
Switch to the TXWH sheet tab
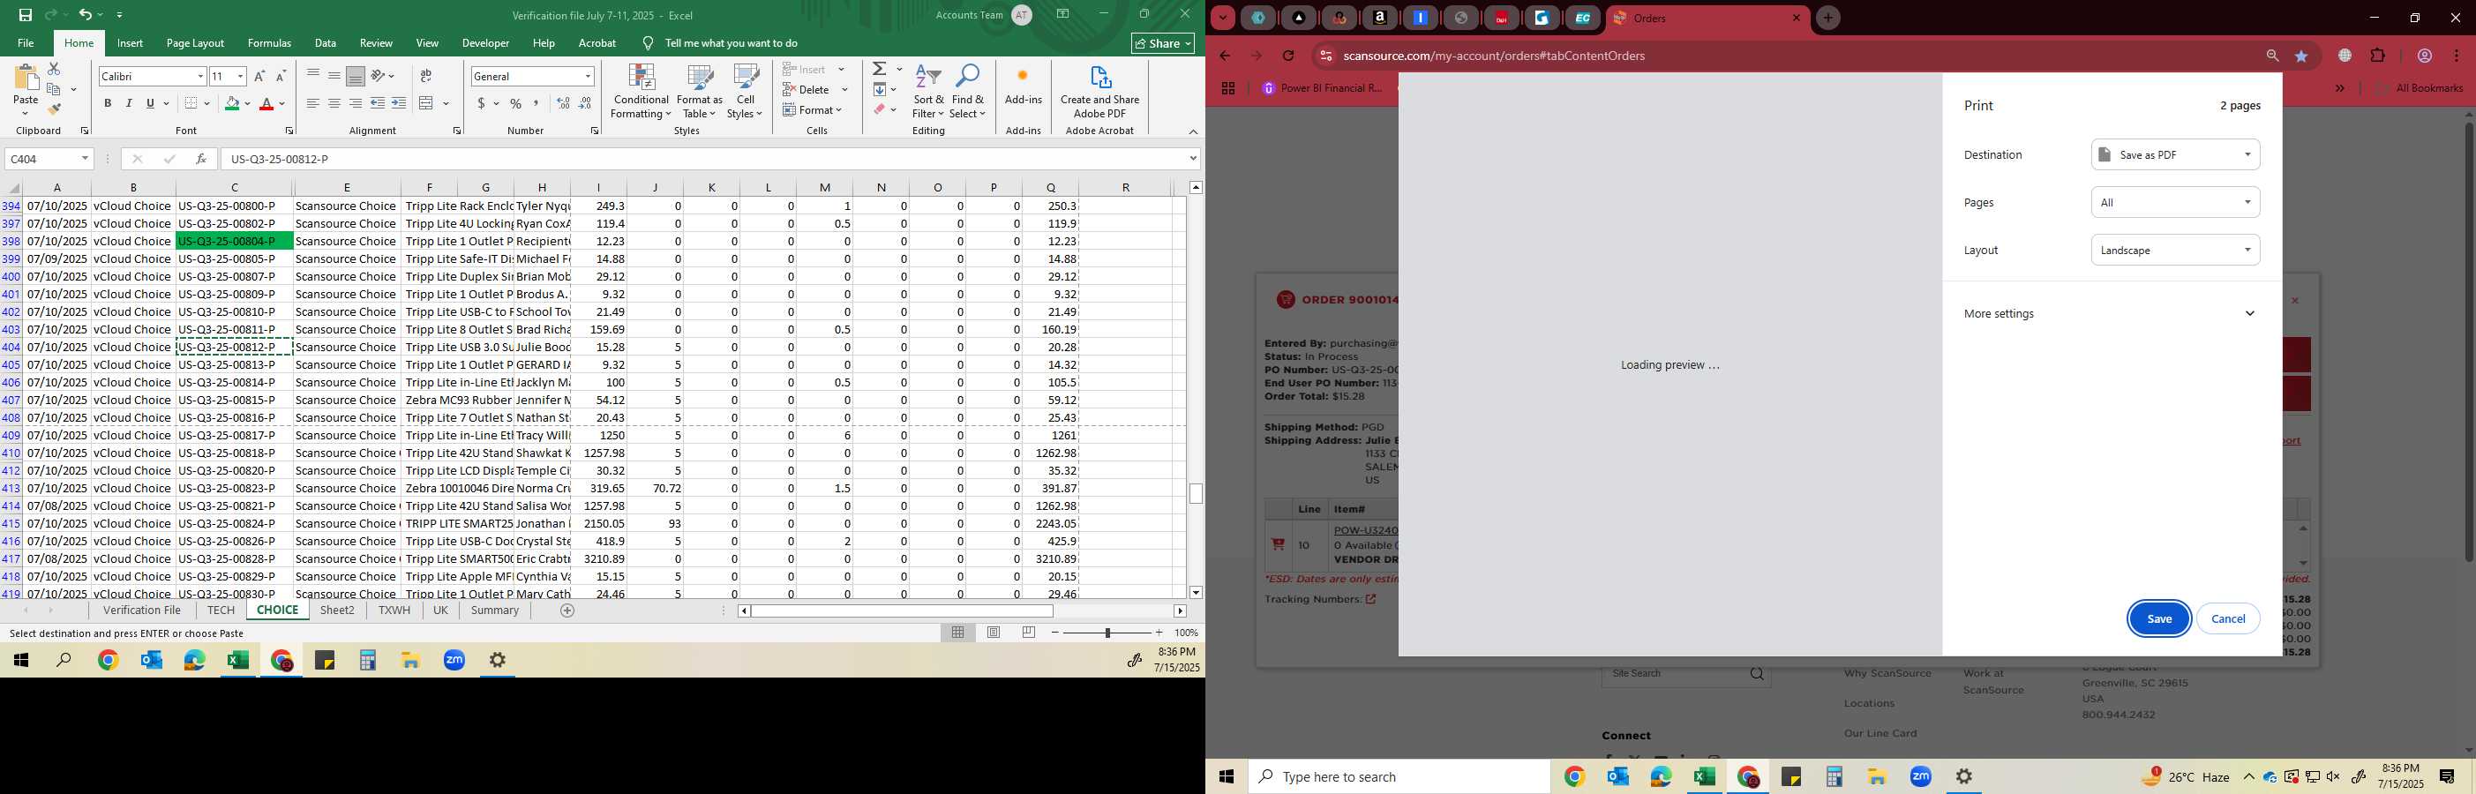394,610
